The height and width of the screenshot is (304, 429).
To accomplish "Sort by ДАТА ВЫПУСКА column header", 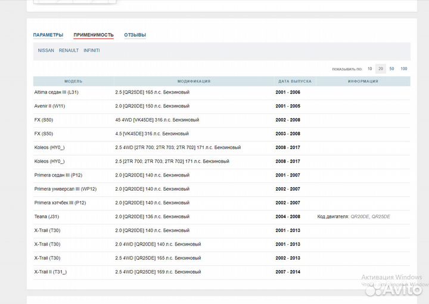I will click(294, 81).
